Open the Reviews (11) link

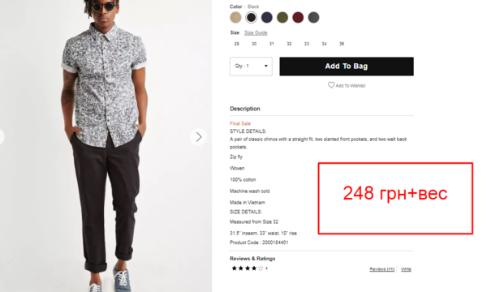[x=382, y=269]
